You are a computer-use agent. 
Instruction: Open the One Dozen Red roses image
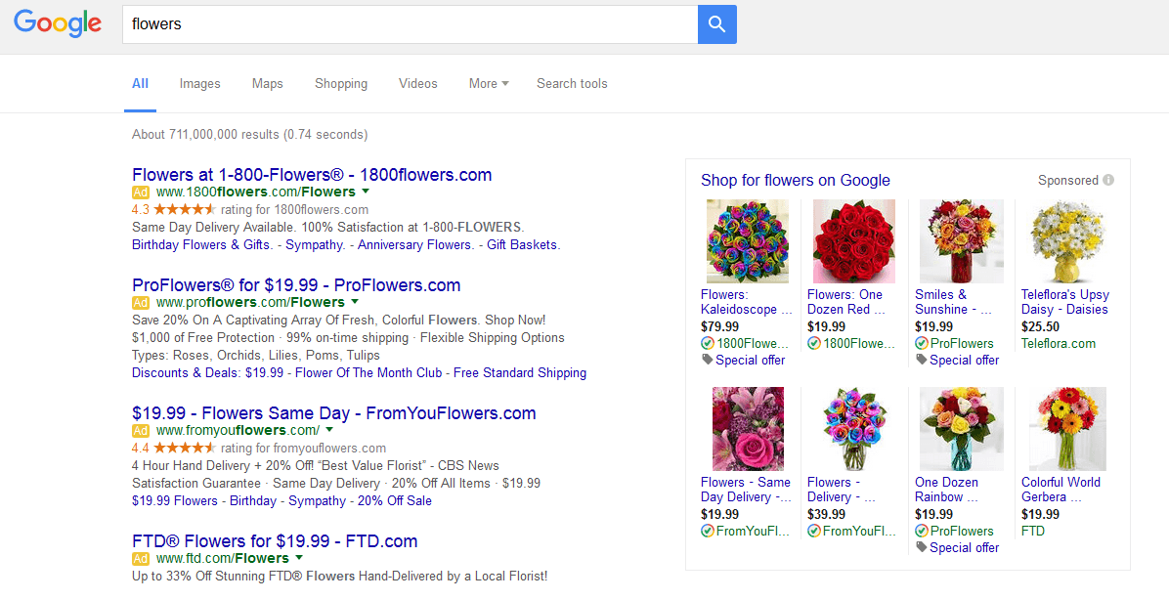point(853,240)
